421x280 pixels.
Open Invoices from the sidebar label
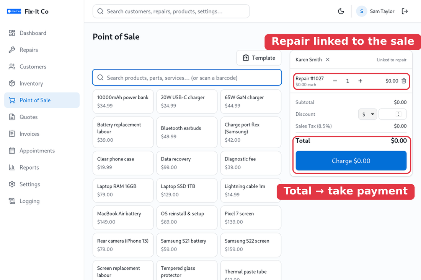click(29, 134)
